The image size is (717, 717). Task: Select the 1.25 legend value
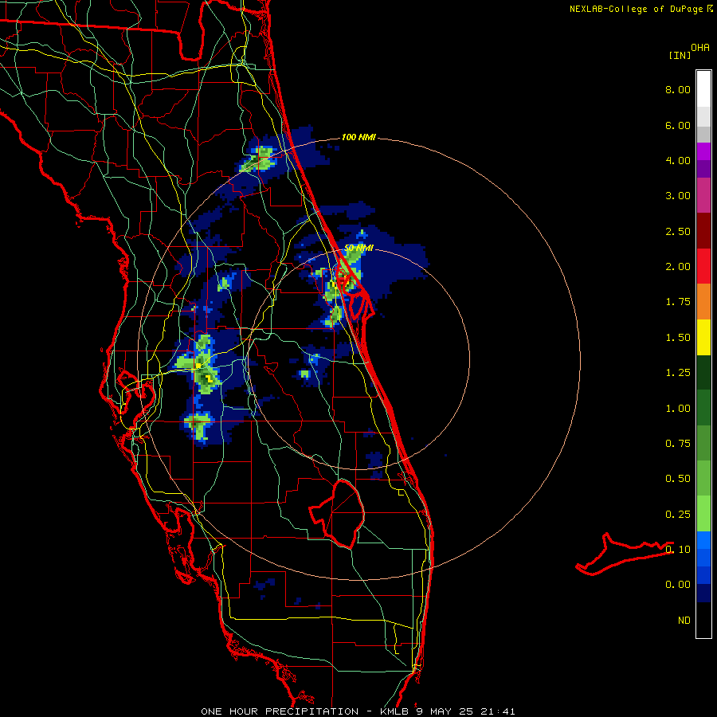678,373
